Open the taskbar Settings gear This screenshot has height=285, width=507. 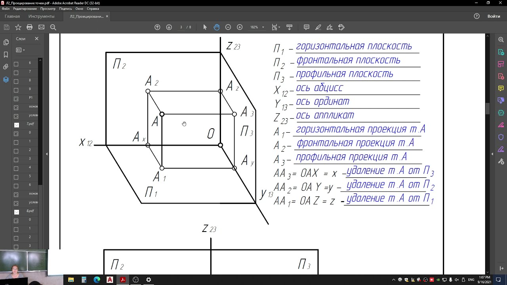coord(149,280)
